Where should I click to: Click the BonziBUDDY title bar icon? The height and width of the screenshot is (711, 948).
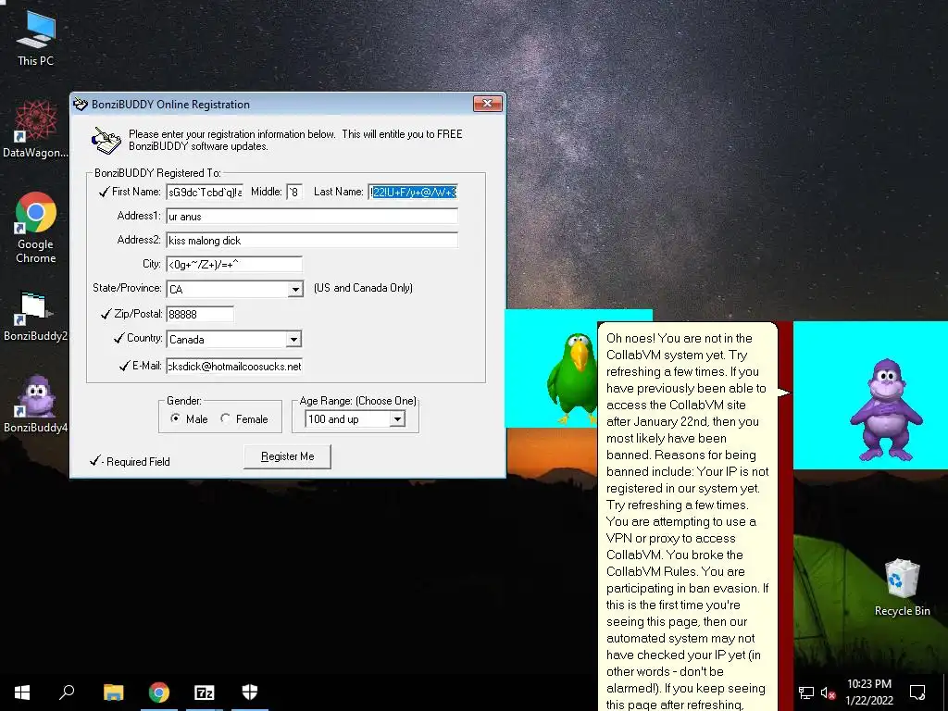(81, 104)
